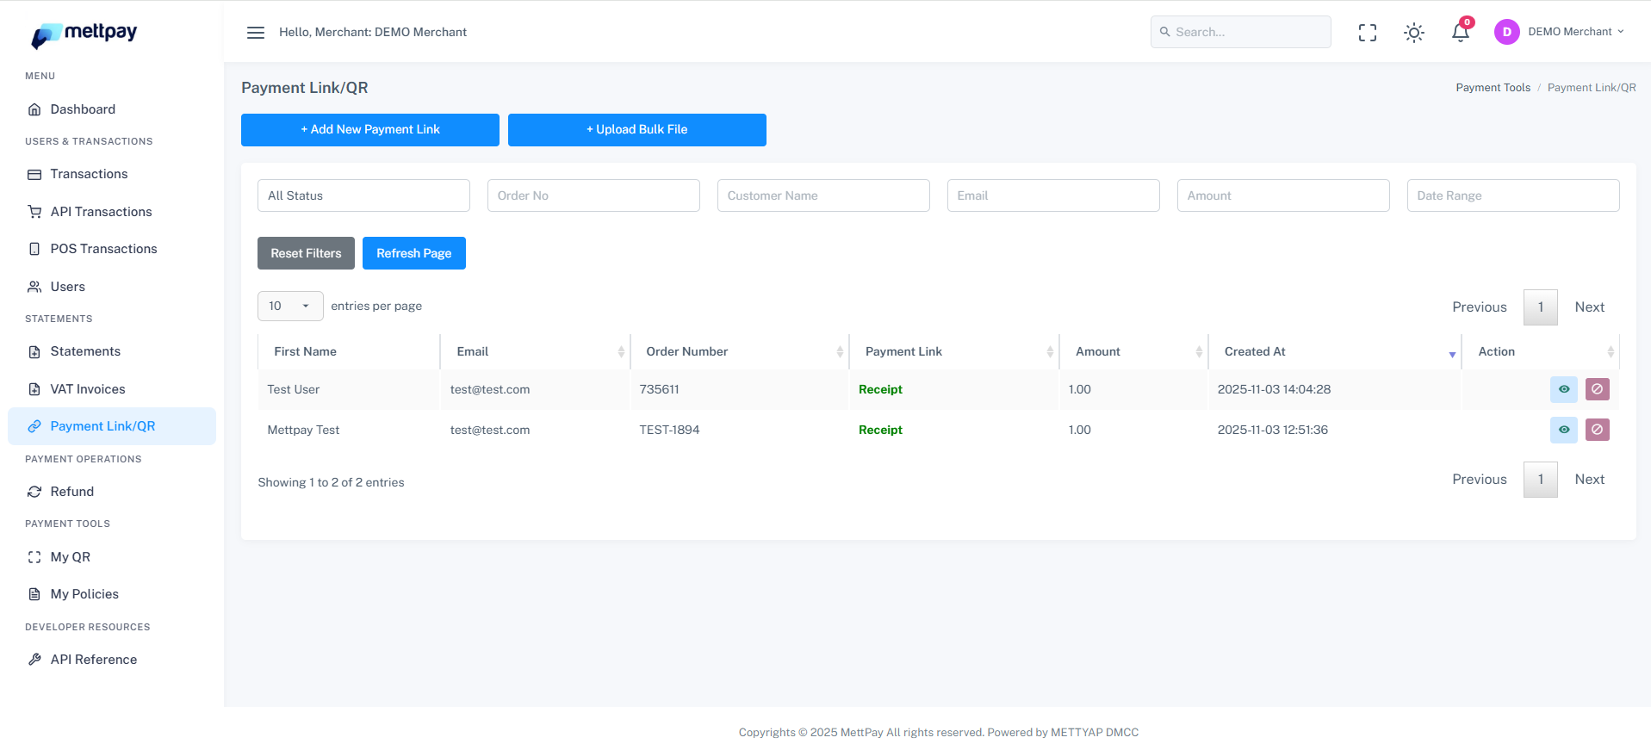Open Statements page
The width and height of the screenshot is (1651, 750).
tap(85, 351)
